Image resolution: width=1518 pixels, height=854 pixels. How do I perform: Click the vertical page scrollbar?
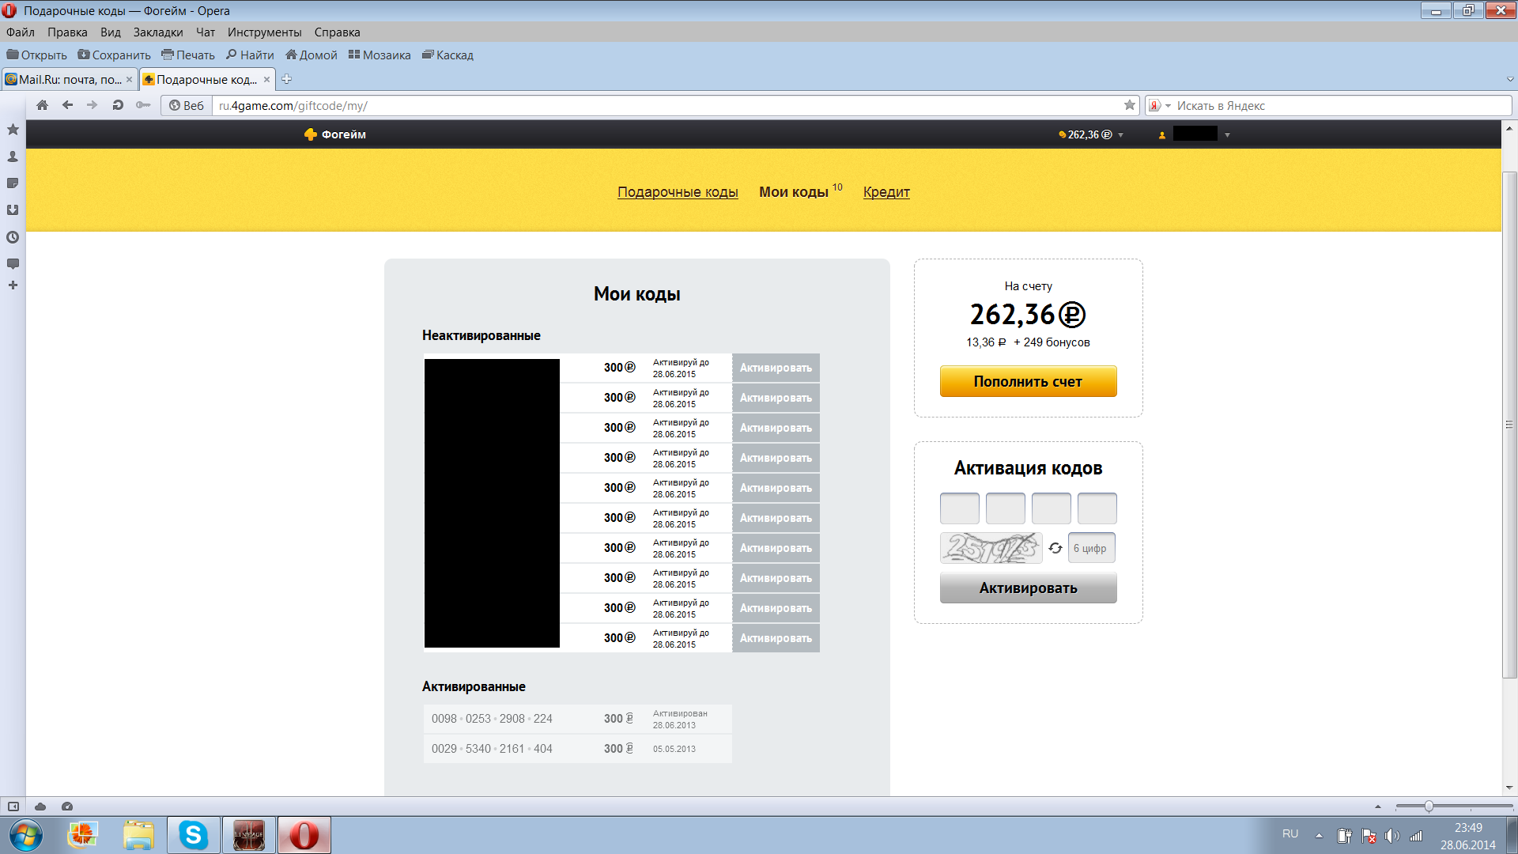[1509, 425]
